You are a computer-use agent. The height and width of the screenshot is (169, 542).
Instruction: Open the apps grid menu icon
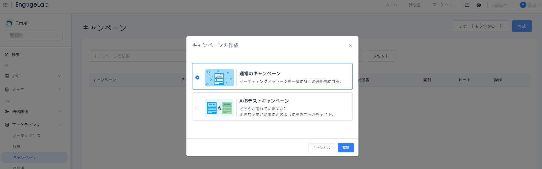[x=5, y=5]
